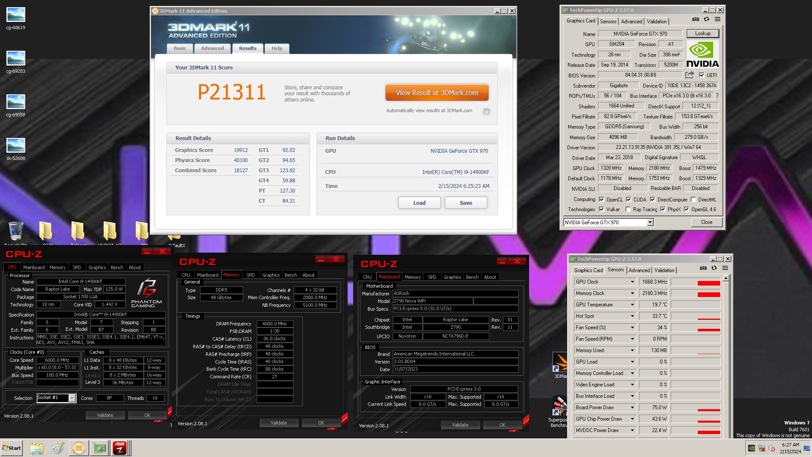Open the Memory Clock sensor dropdown
Screen dimensions: 812x457
[x=632, y=293]
